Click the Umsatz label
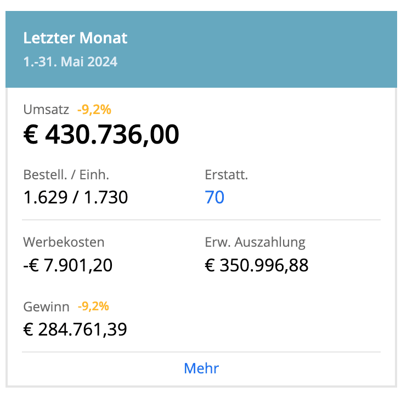 (46, 110)
